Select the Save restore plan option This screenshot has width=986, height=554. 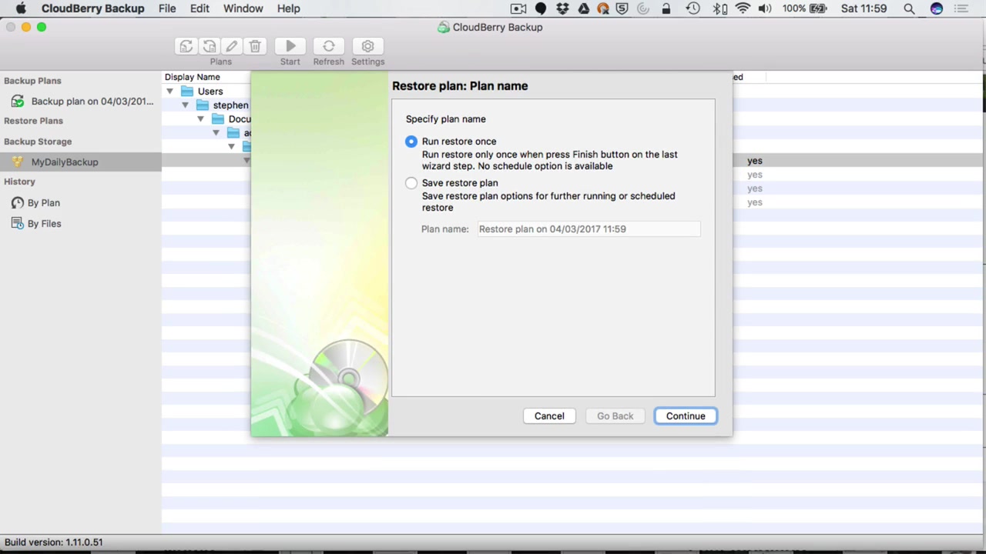411,183
